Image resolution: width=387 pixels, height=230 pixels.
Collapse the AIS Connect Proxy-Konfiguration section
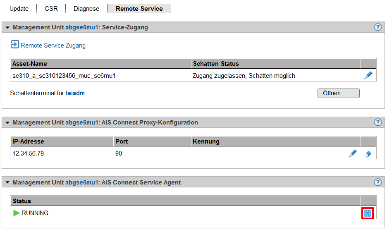[x=7, y=123]
